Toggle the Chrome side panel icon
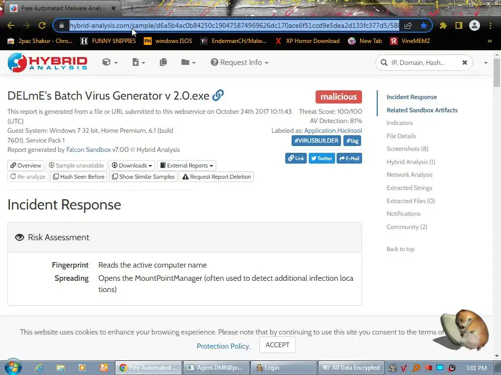 click(x=459, y=25)
